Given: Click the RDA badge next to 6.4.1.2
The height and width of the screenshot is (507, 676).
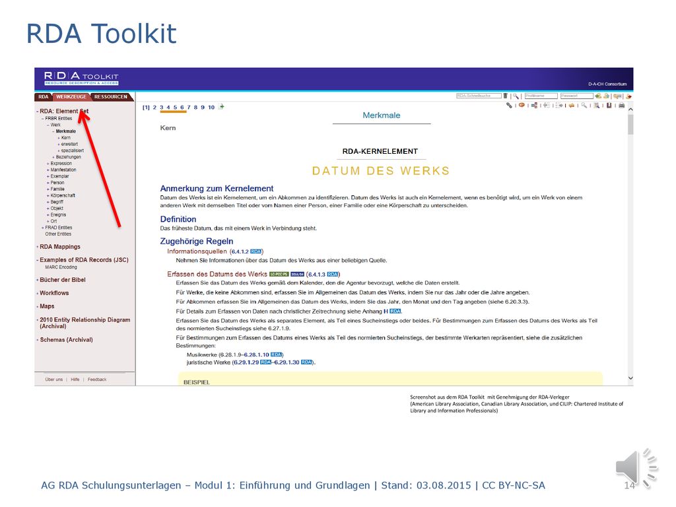Looking at the screenshot, I should pyautogui.click(x=255, y=252).
